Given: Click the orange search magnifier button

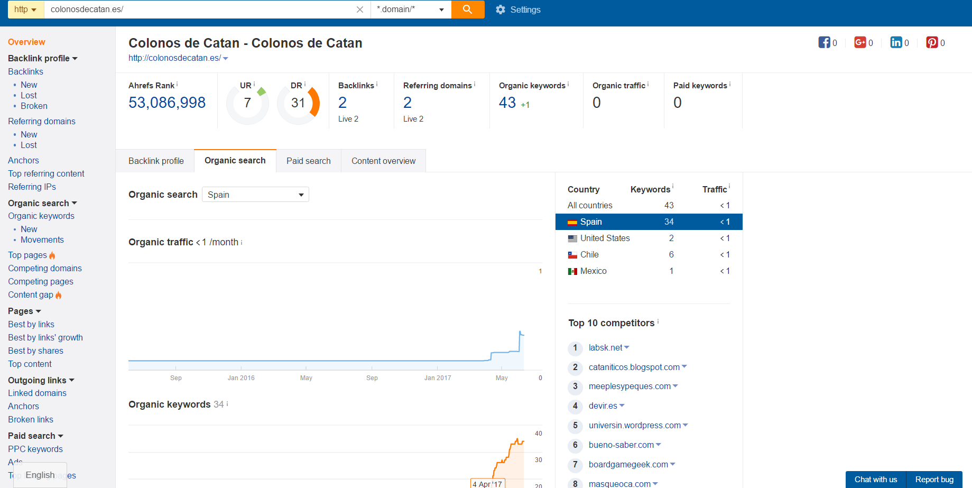Looking at the screenshot, I should pos(468,10).
